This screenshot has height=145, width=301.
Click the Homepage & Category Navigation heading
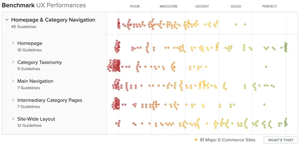click(x=53, y=20)
